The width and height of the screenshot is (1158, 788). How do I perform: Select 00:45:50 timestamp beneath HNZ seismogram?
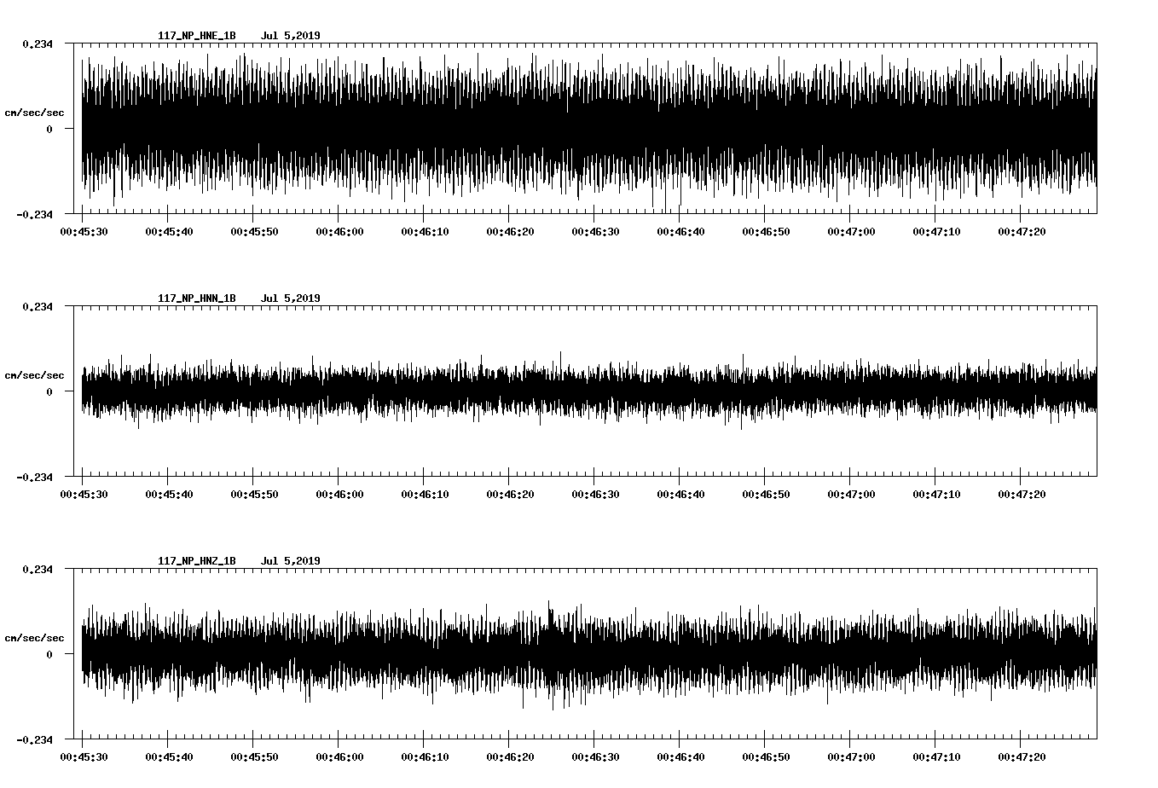coord(254,756)
